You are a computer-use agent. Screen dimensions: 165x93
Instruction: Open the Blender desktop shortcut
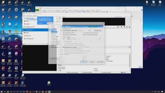coord(16,47)
